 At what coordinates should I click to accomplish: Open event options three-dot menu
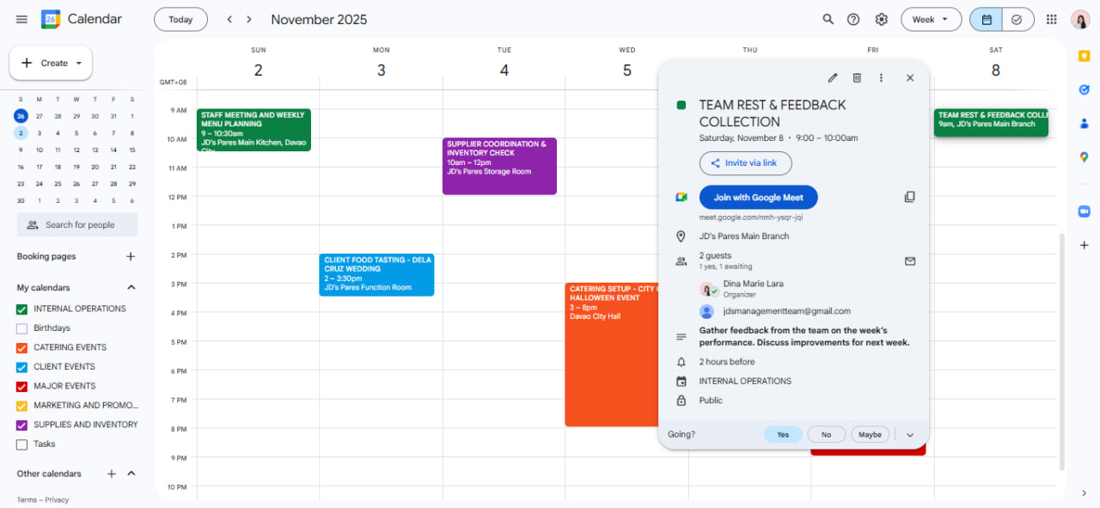pos(881,77)
